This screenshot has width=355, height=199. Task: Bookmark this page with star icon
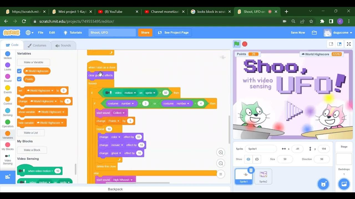coord(311,21)
